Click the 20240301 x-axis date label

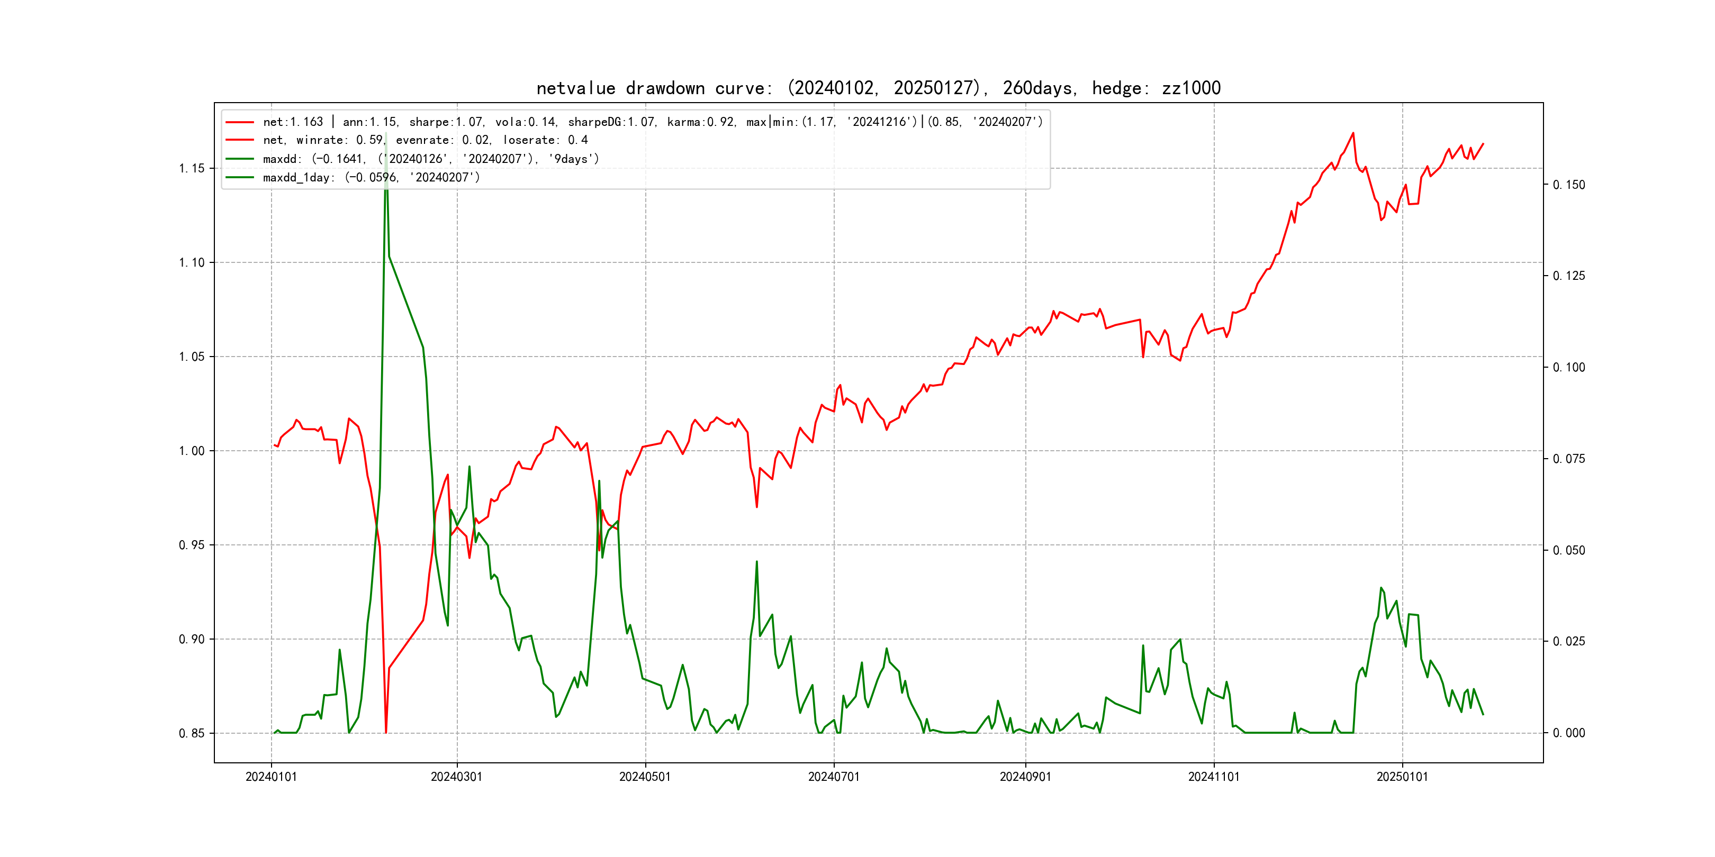pos(457,777)
